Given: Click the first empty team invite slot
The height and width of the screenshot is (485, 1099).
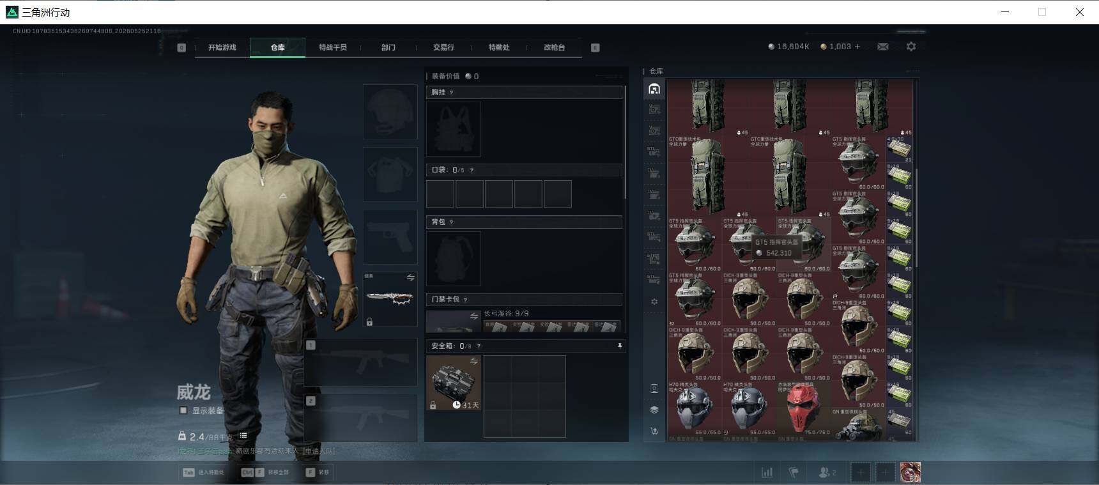Looking at the screenshot, I should pos(860,472).
